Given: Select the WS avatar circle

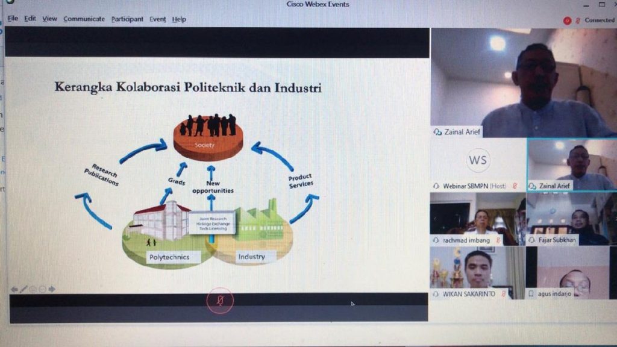Looking at the screenshot, I should pos(478,160).
